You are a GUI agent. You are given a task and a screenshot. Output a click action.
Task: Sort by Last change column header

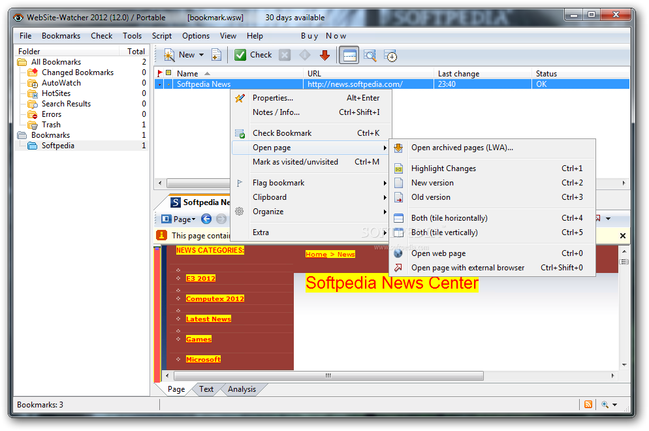(x=483, y=74)
